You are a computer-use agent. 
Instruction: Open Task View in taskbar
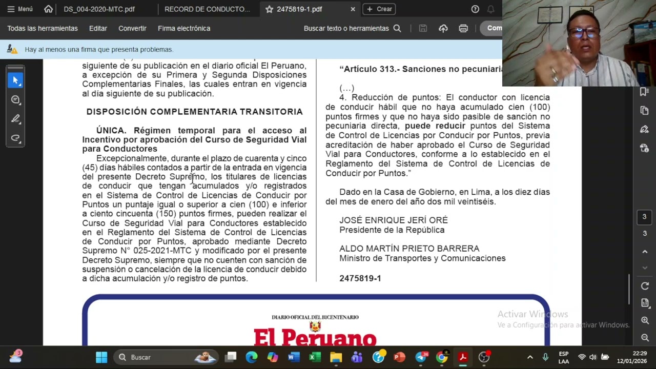coord(231,357)
